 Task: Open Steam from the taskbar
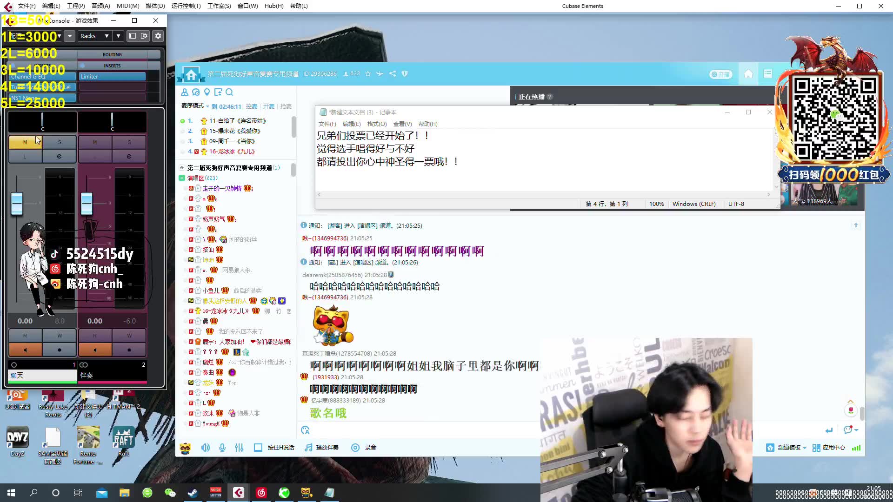193,493
